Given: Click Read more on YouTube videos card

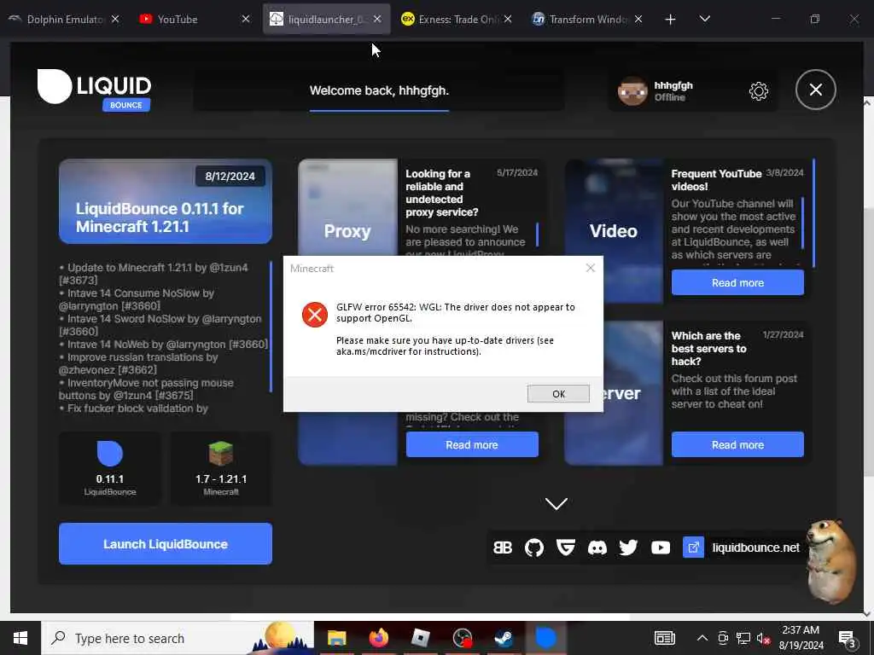Looking at the screenshot, I should pyautogui.click(x=737, y=282).
